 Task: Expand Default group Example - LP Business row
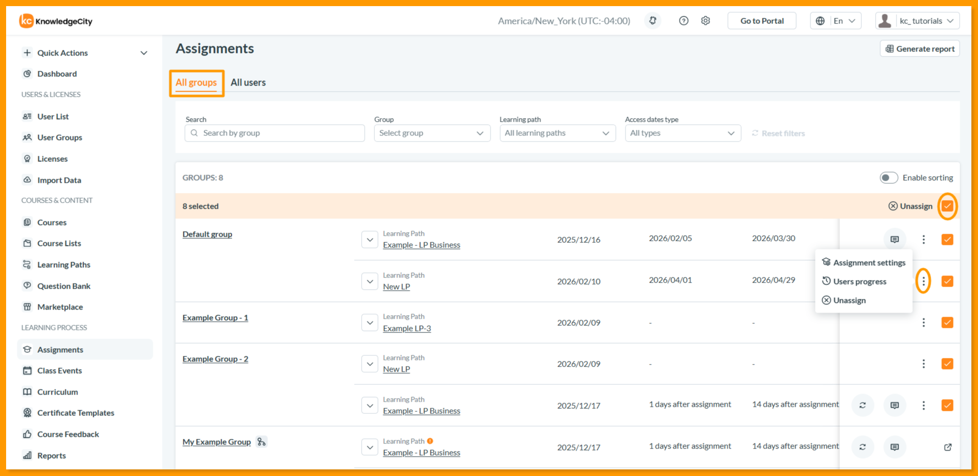[370, 240]
